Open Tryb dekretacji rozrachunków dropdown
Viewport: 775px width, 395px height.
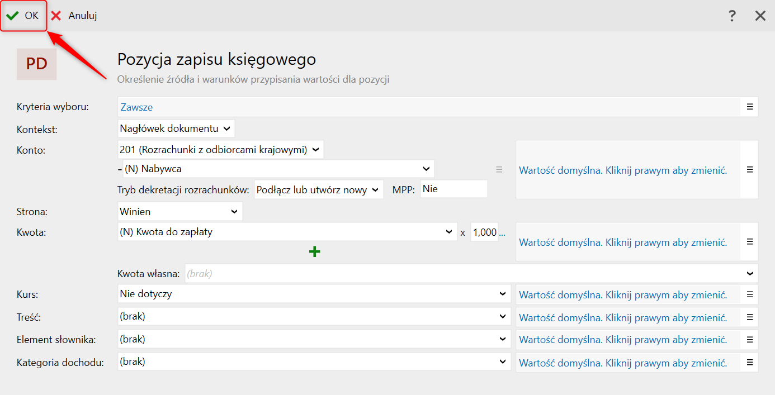[x=318, y=189]
